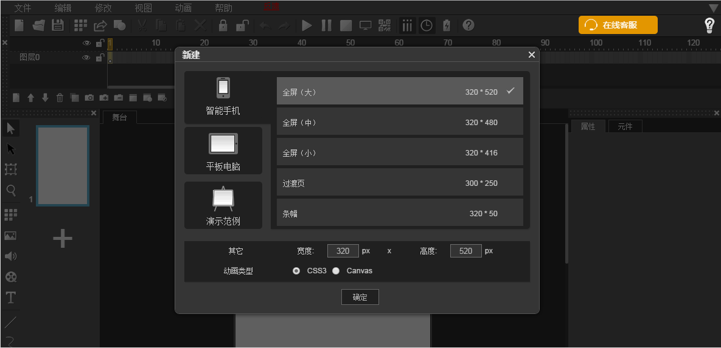Expand the top-right triangle dropdown arrow
Viewport: 721px width, 348px height.
point(713,8)
